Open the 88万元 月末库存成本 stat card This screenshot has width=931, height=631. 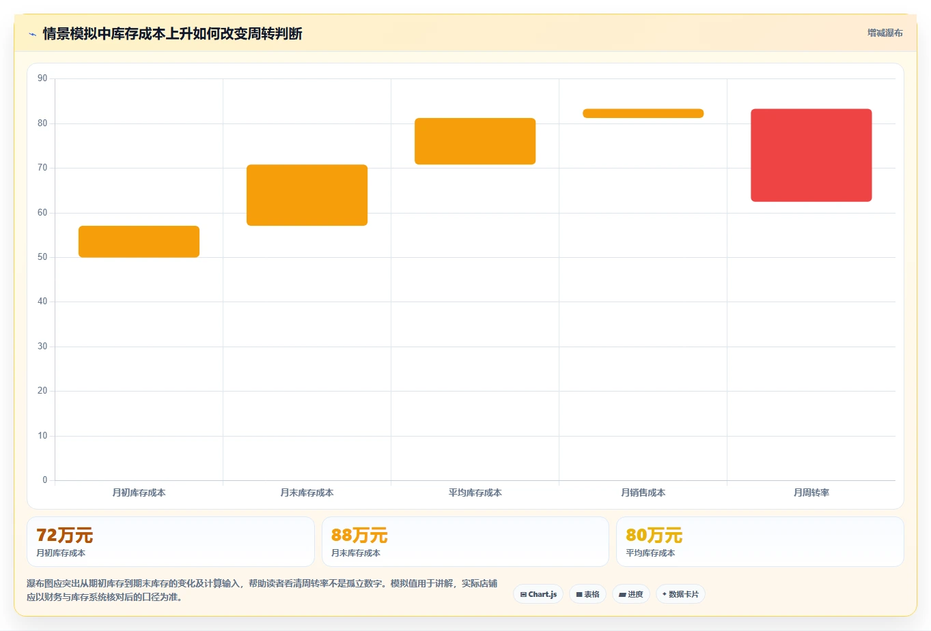click(465, 542)
